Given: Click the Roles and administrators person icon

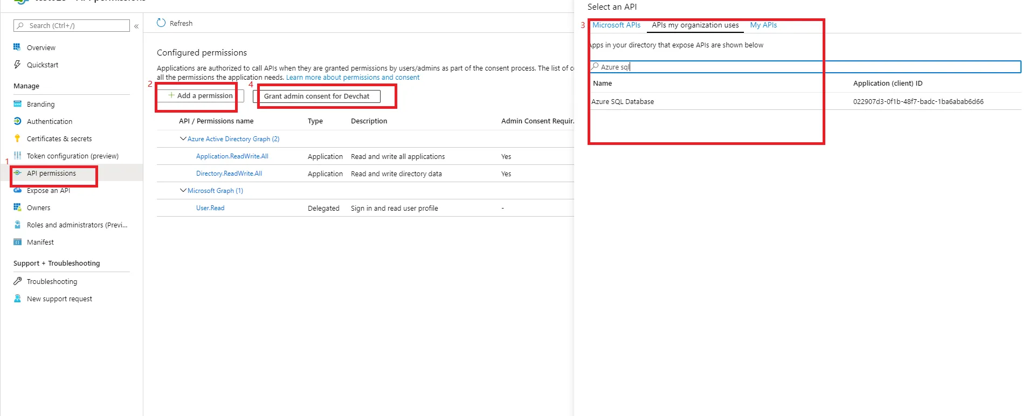Looking at the screenshot, I should (17, 225).
